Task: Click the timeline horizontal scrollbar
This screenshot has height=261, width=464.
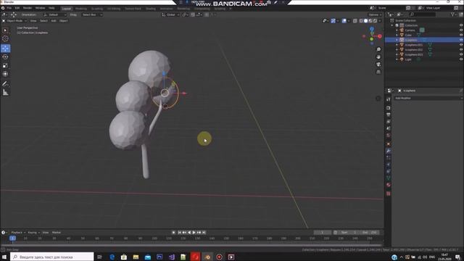Action: click(x=191, y=245)
